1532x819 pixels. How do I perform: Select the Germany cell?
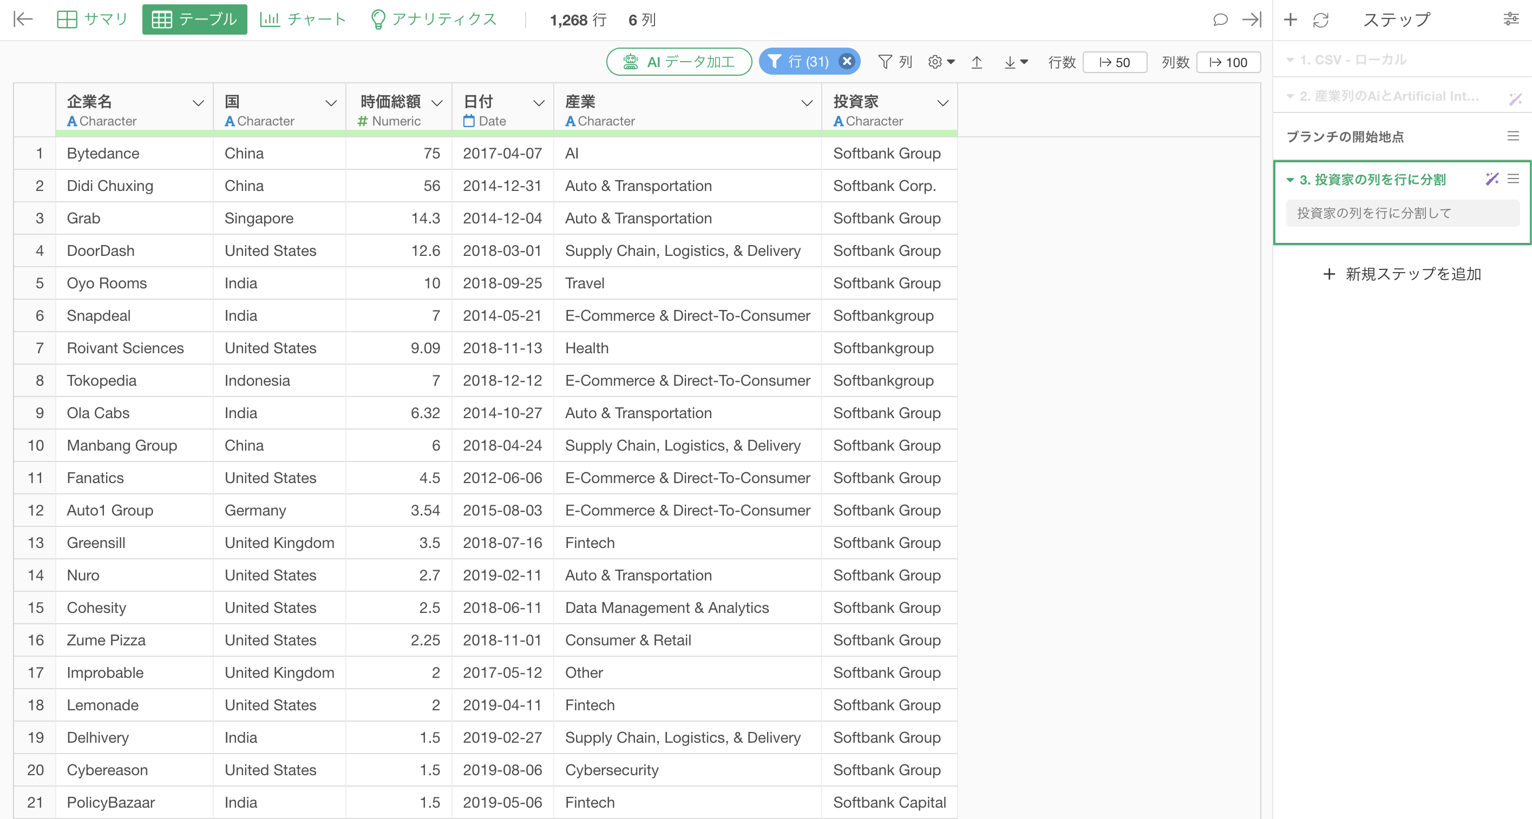click(279, 511)
